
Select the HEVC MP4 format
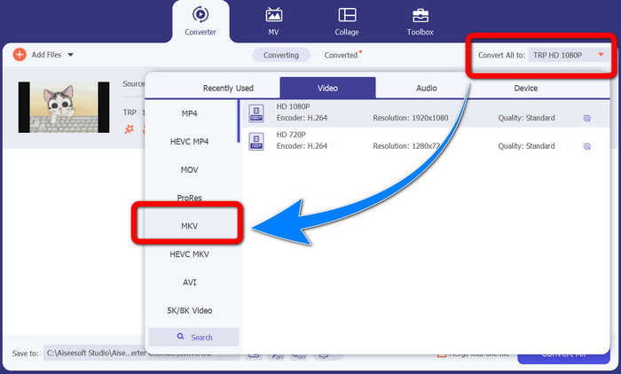tap(189, 142)
